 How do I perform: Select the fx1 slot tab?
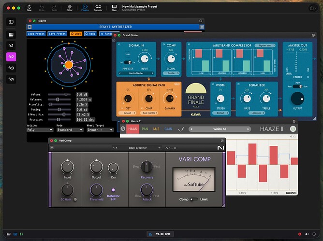tap(11, 46)
